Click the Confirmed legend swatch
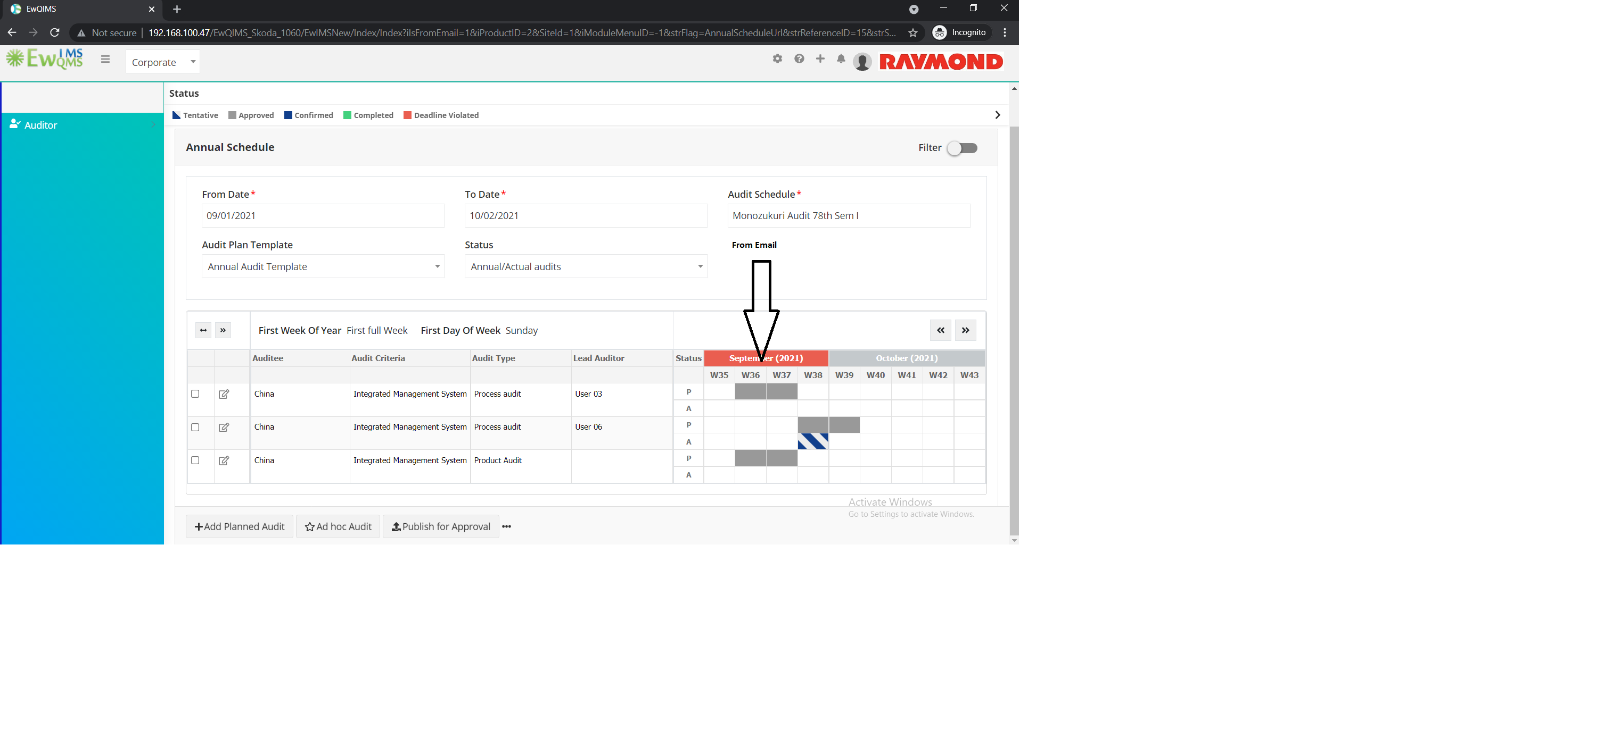The width and height of the screenshot is (1620, 729). pyautogui.click(x=288, y=115)
